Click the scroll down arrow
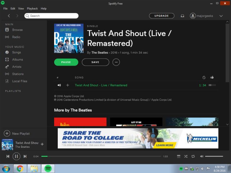Viewport: 231px width, 173px height. tap(227, 124)
